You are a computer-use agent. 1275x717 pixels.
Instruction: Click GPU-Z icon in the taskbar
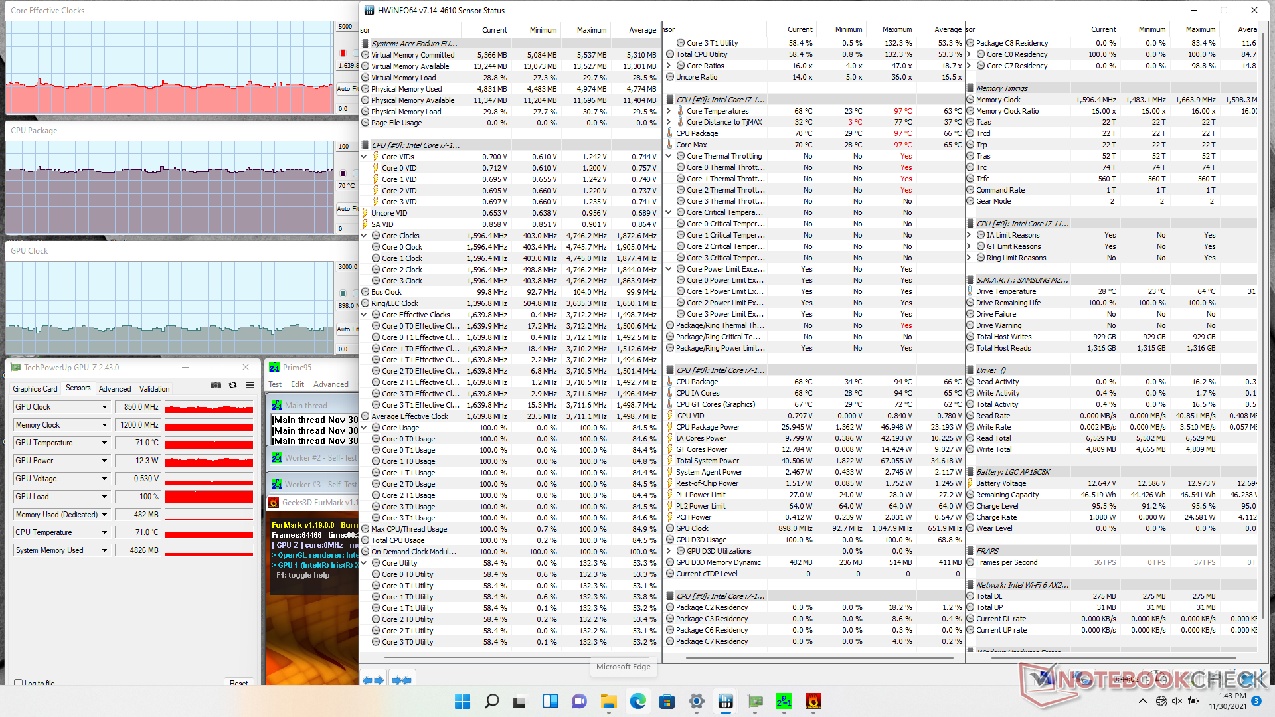pyautogui.click(x=755, y=701)
